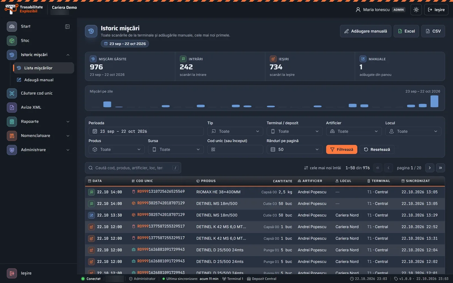453x283 pixels.
Task: Click the Resetează button
Action: [x=377, y=149]
